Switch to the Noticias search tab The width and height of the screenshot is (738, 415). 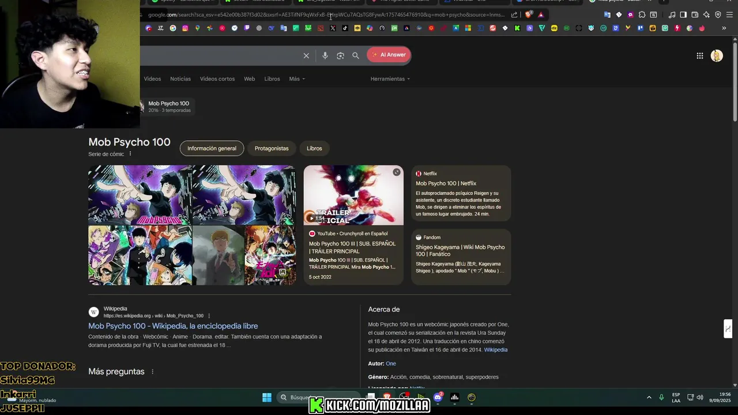tap(180, 79)
